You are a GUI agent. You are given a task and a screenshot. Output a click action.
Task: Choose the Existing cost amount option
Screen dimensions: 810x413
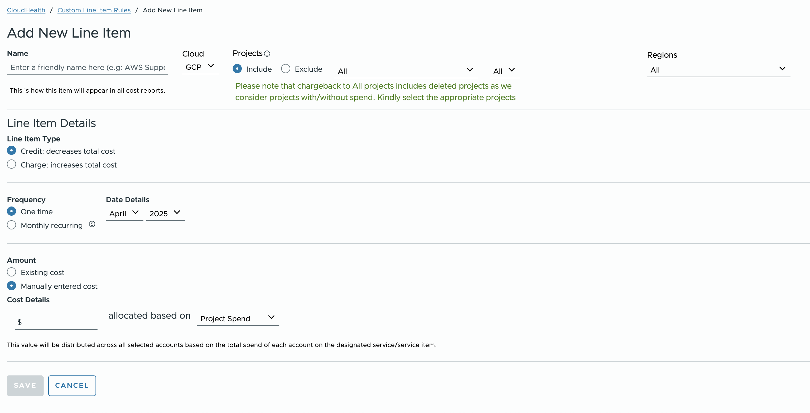(x=12, y=272)
